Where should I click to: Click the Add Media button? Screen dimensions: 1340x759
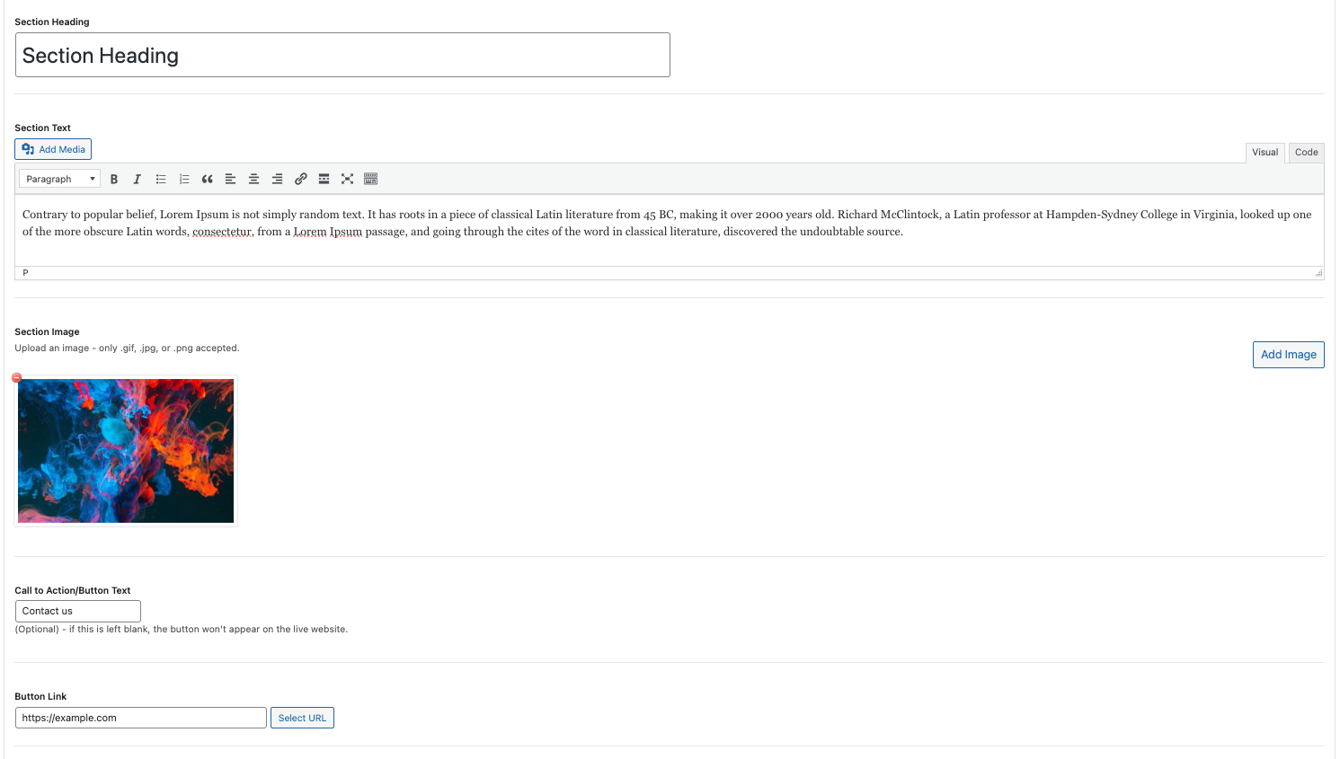53,149
